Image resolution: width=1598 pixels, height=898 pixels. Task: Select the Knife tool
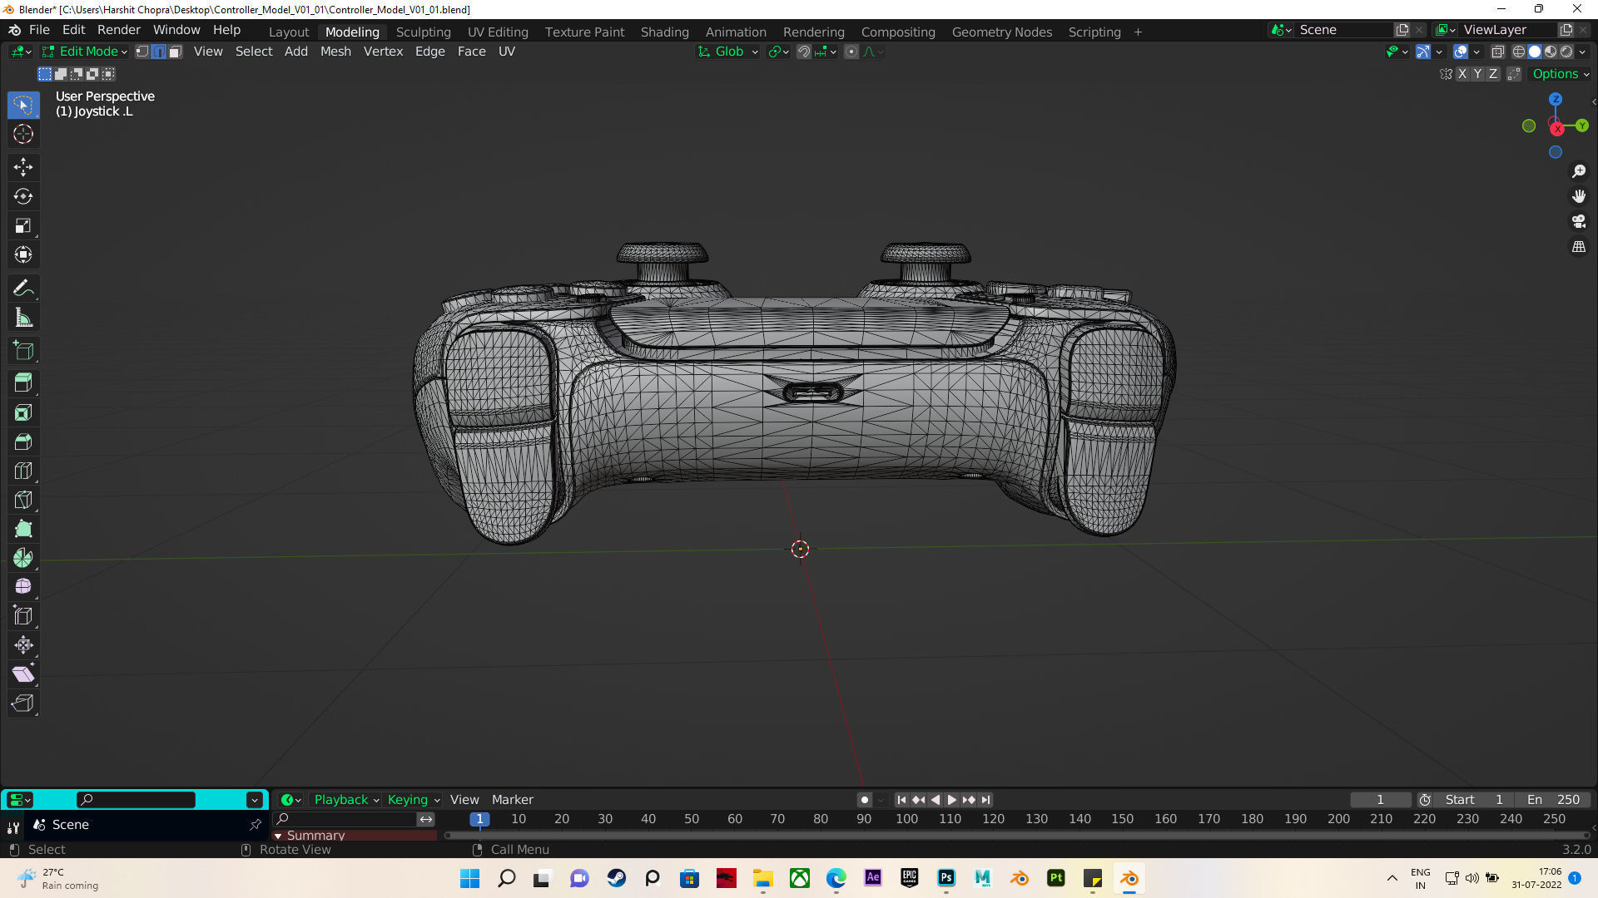coord(23,500)
